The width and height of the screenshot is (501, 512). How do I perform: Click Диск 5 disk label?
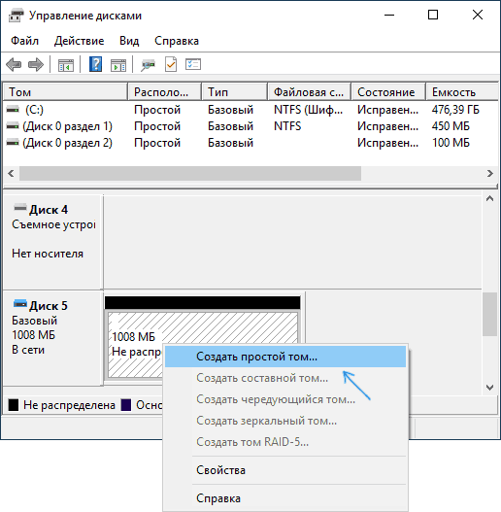coord(49,306)
